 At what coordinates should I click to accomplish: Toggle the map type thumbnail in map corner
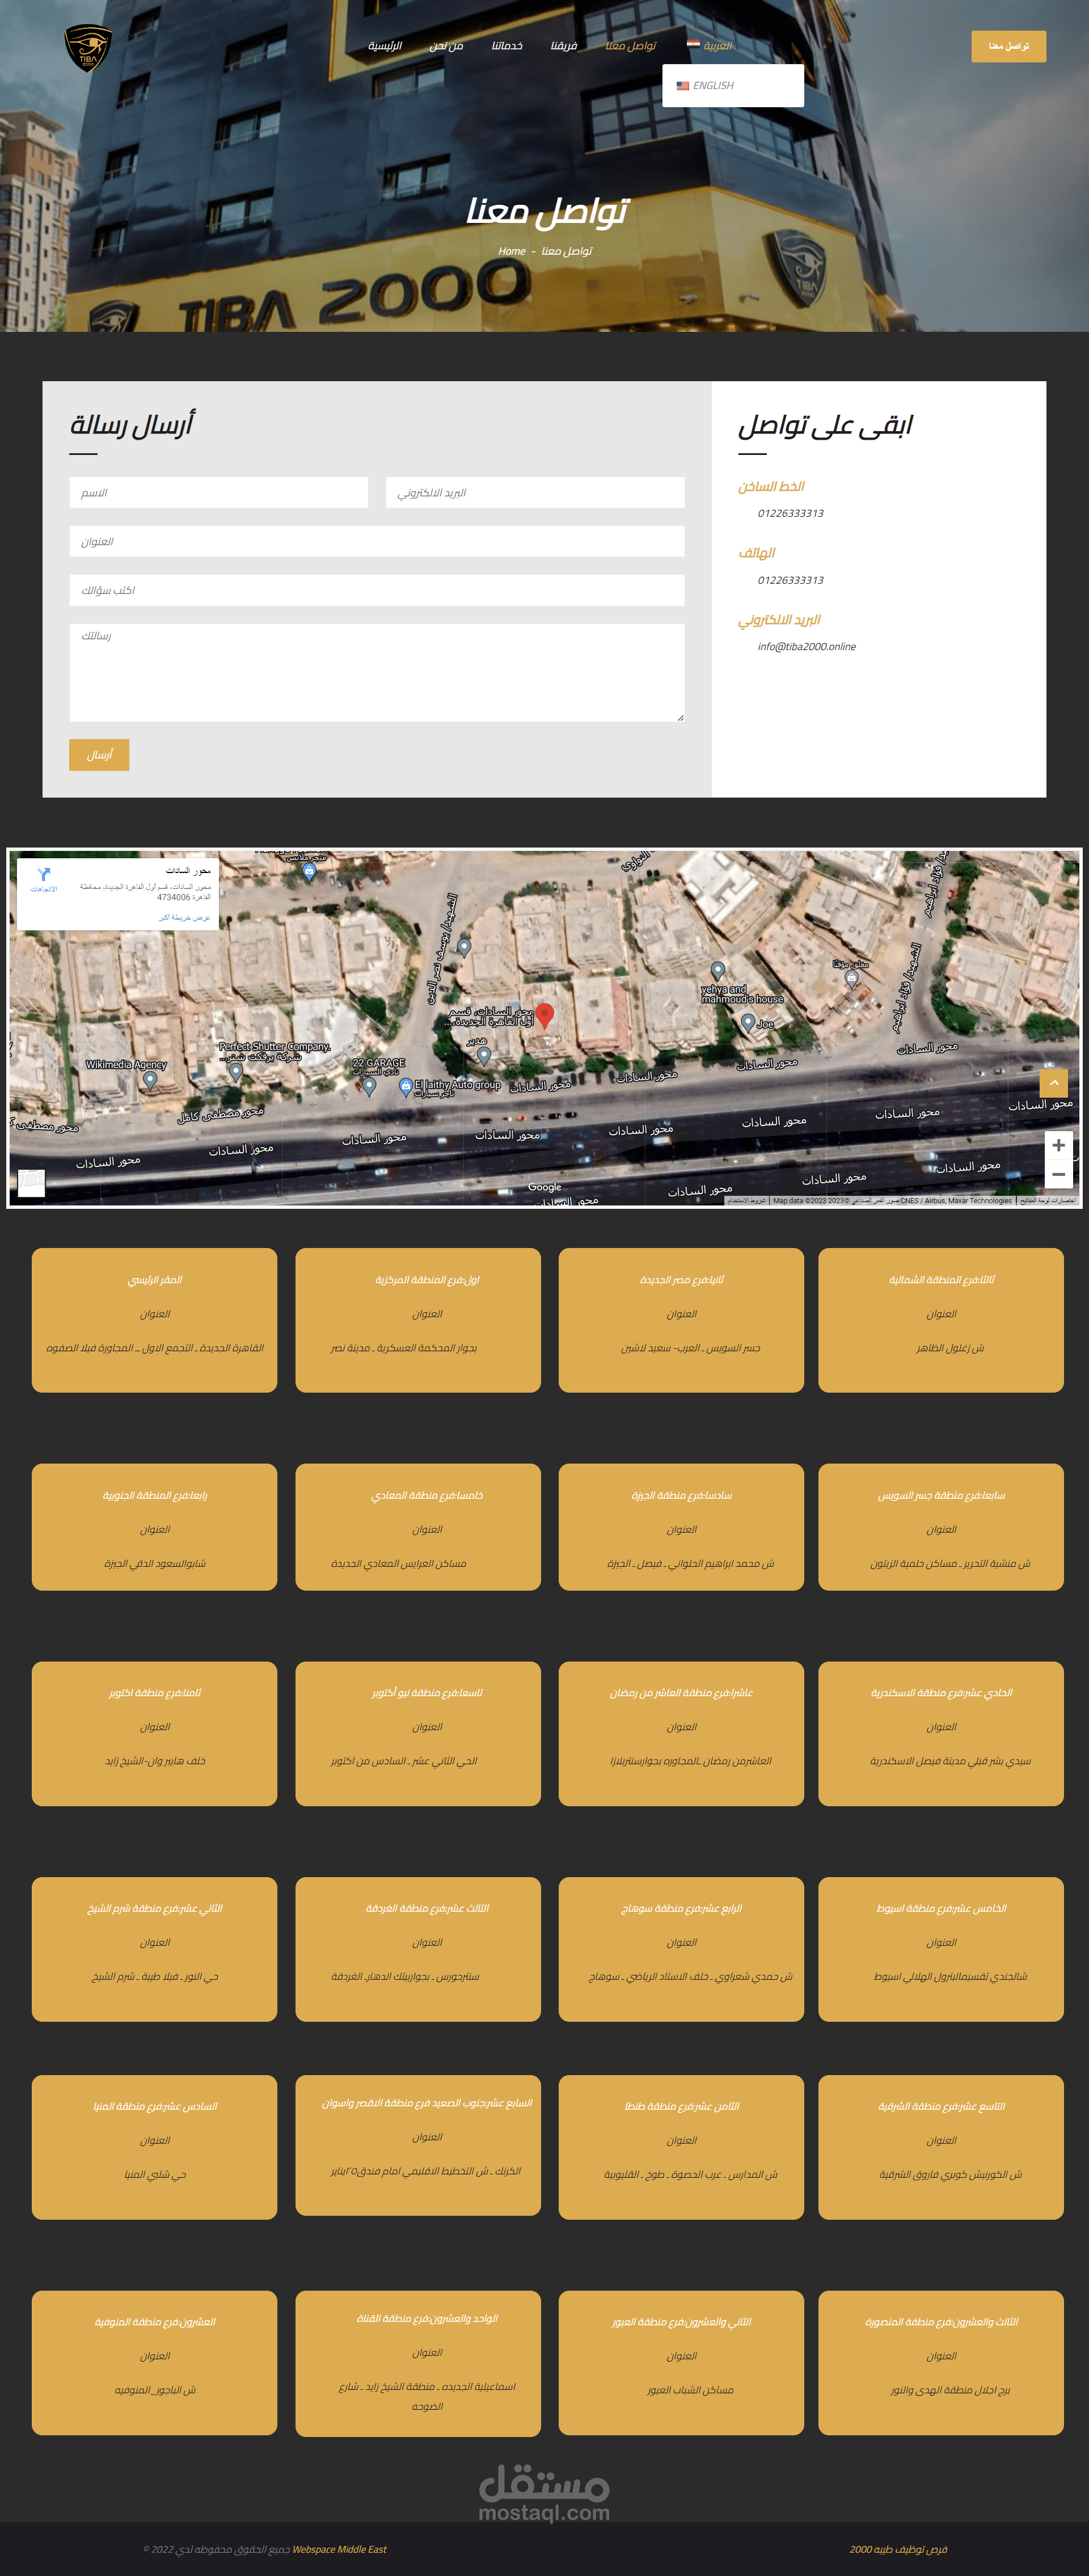point(32,1183)
